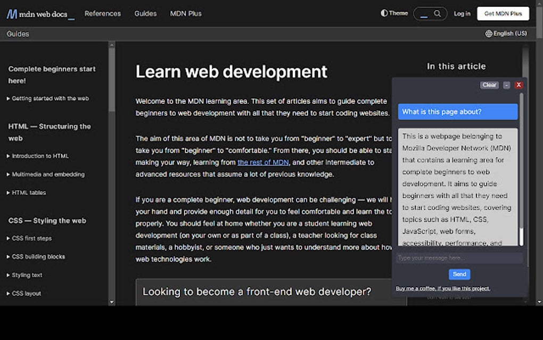543x340 pixels.
Task: Close the chat panel with the red X
Action: coord(519,85)
